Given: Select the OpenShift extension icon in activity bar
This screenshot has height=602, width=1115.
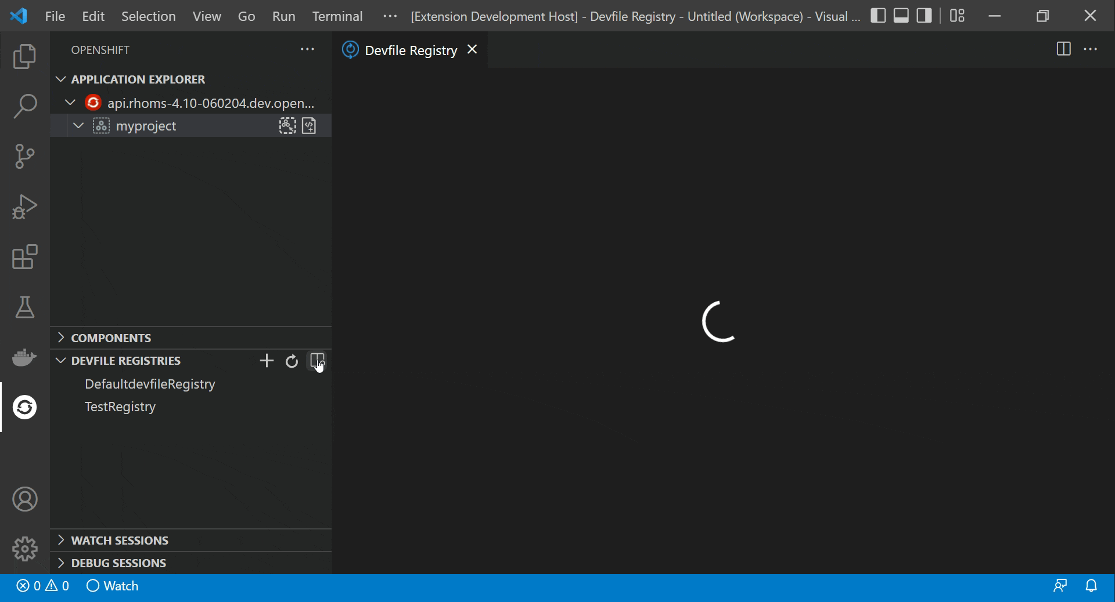Looking at the screenshot, I should 24,408.
